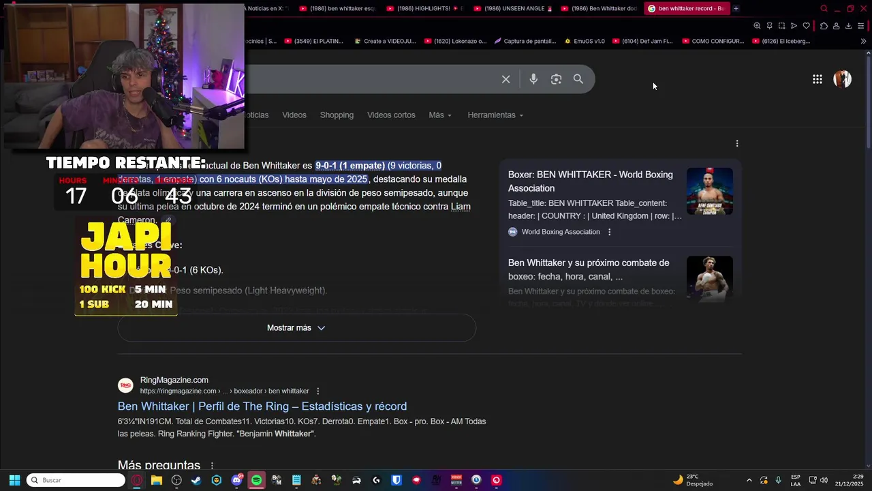Open three-dot menu next to Más preguntas
This screenshot has height=491, width=872.
tap(212, 466)
